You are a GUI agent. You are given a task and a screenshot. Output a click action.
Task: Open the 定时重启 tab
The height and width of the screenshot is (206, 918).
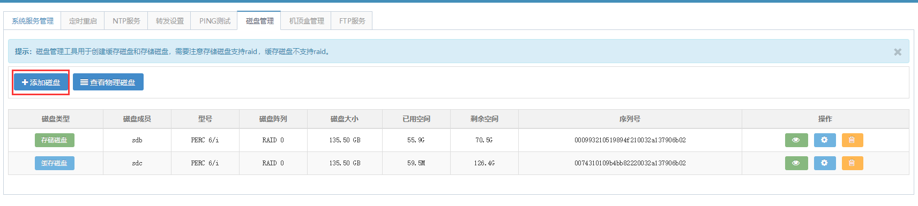click(83, 21)
